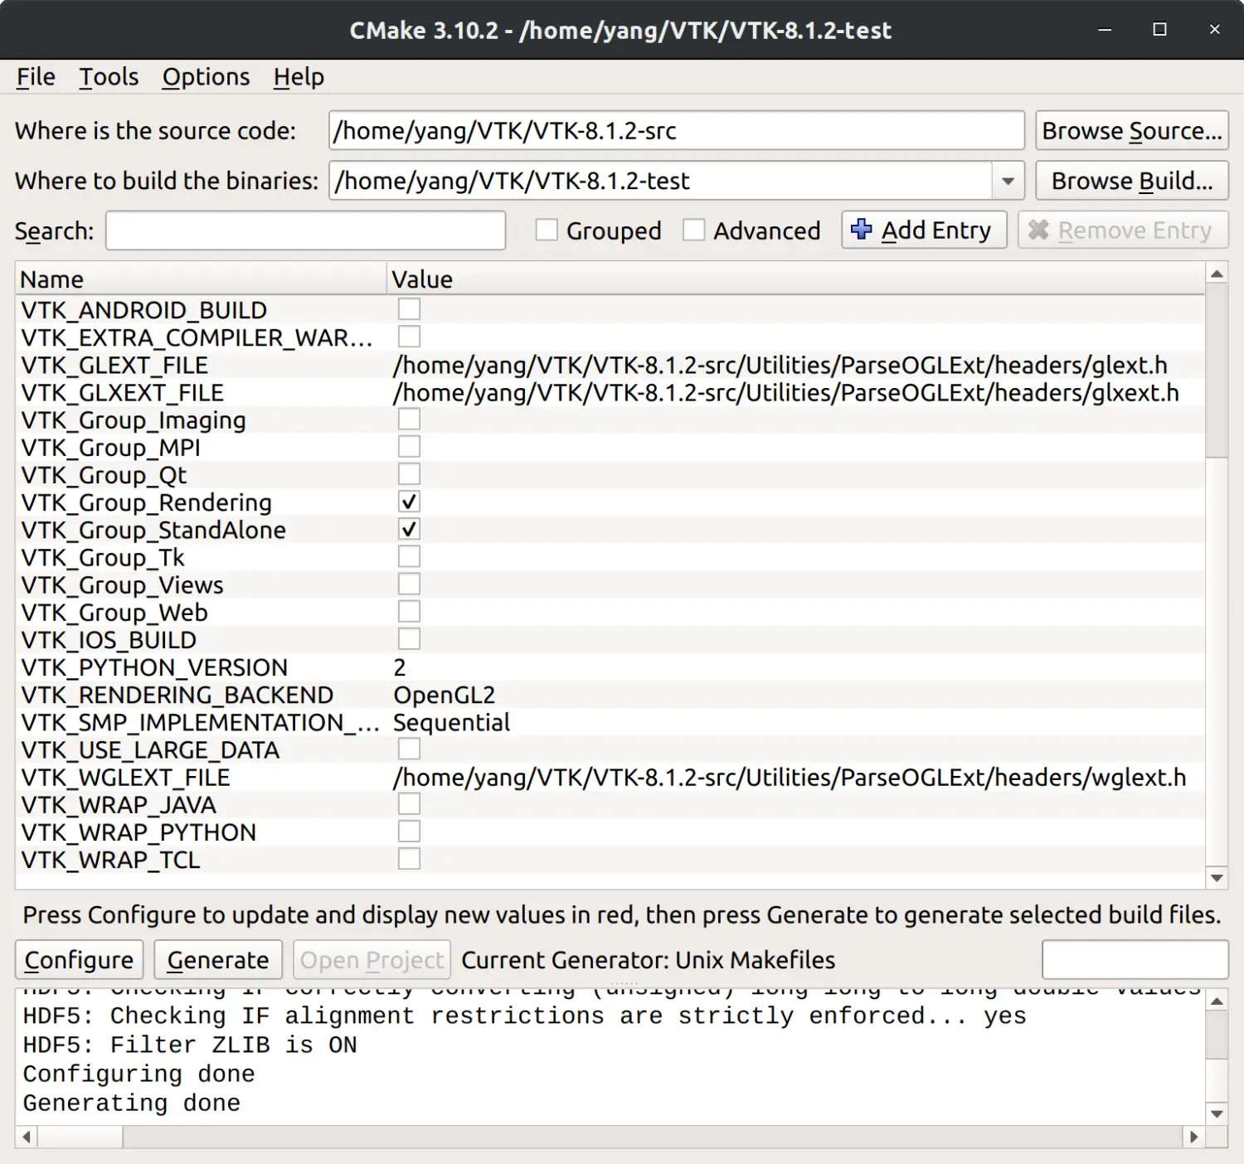Toggle the VTK_Group_Qt checkbox
The height and width of the screenshot is (1164, 1244).
409,474
